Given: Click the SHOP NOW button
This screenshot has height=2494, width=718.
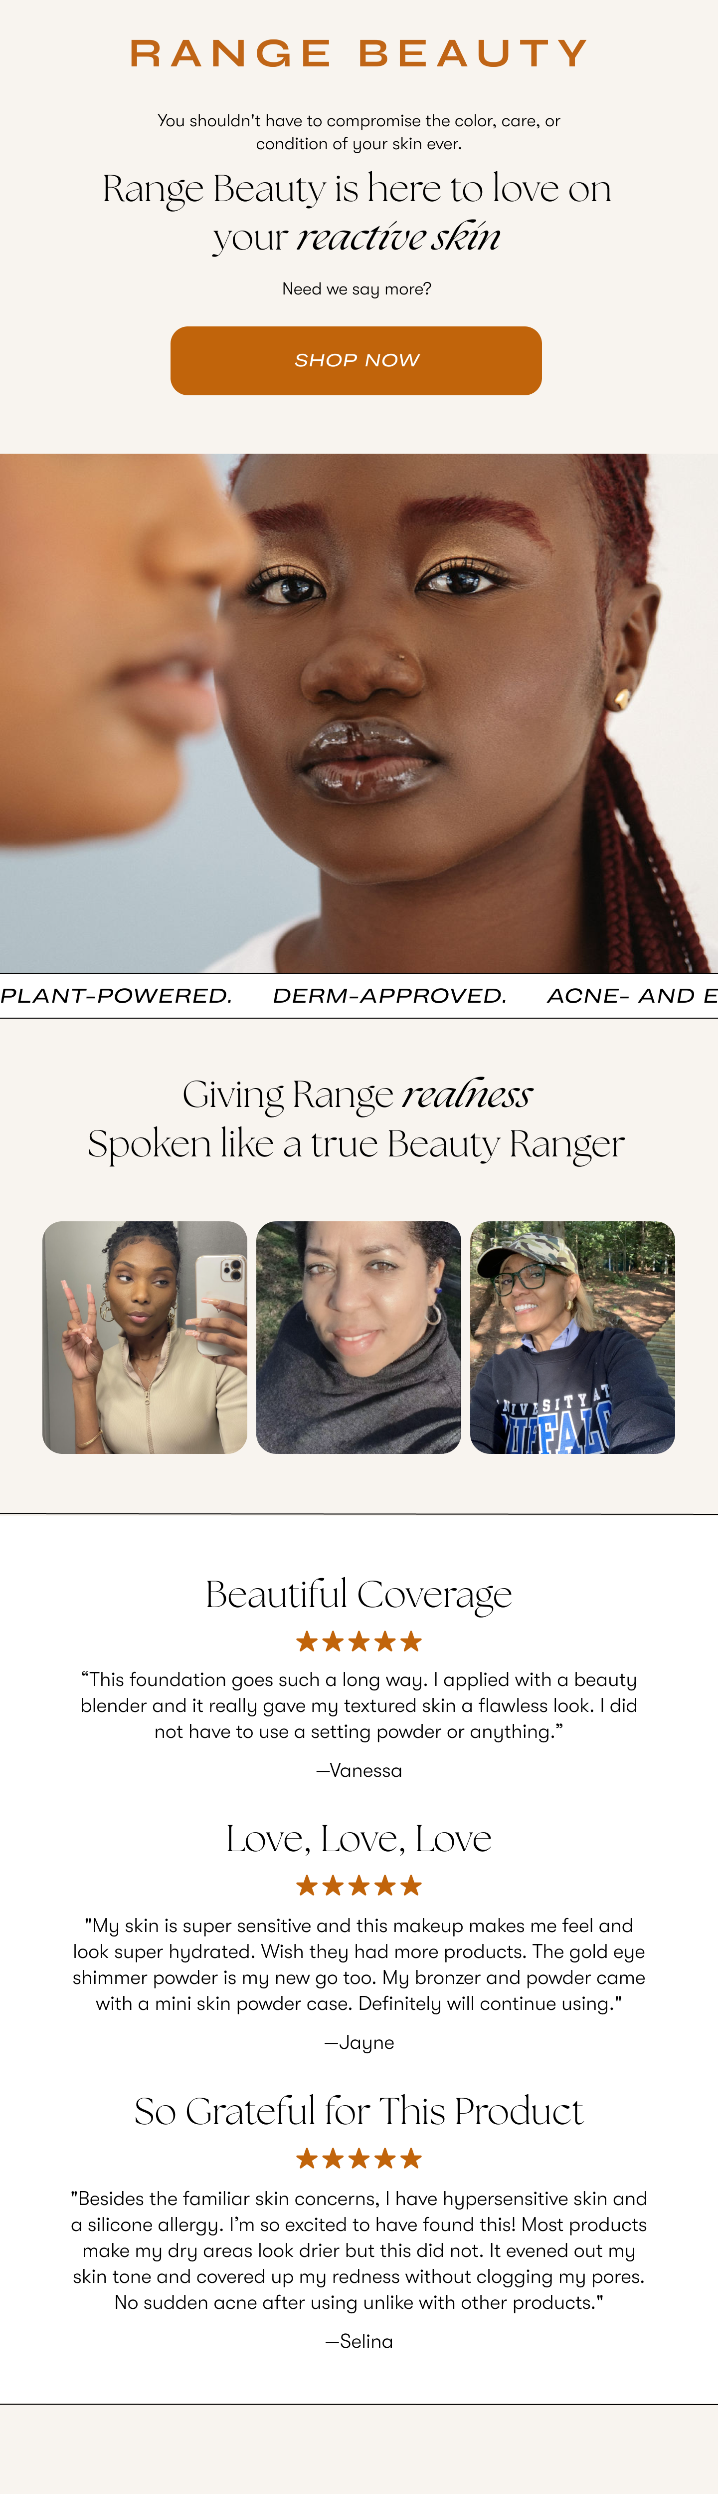Looking at the screenshot, I should coord(356,360).
